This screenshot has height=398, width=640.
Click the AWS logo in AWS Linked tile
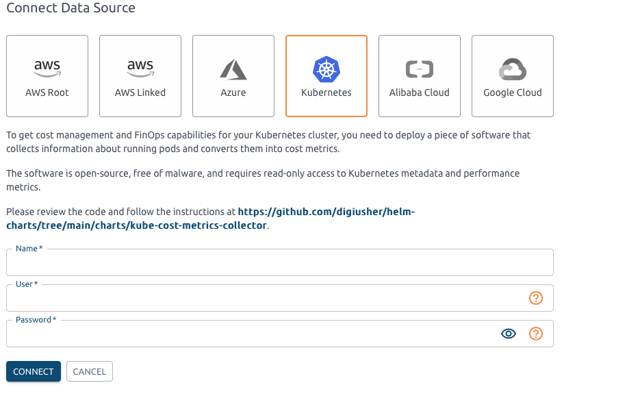point(140,69)
